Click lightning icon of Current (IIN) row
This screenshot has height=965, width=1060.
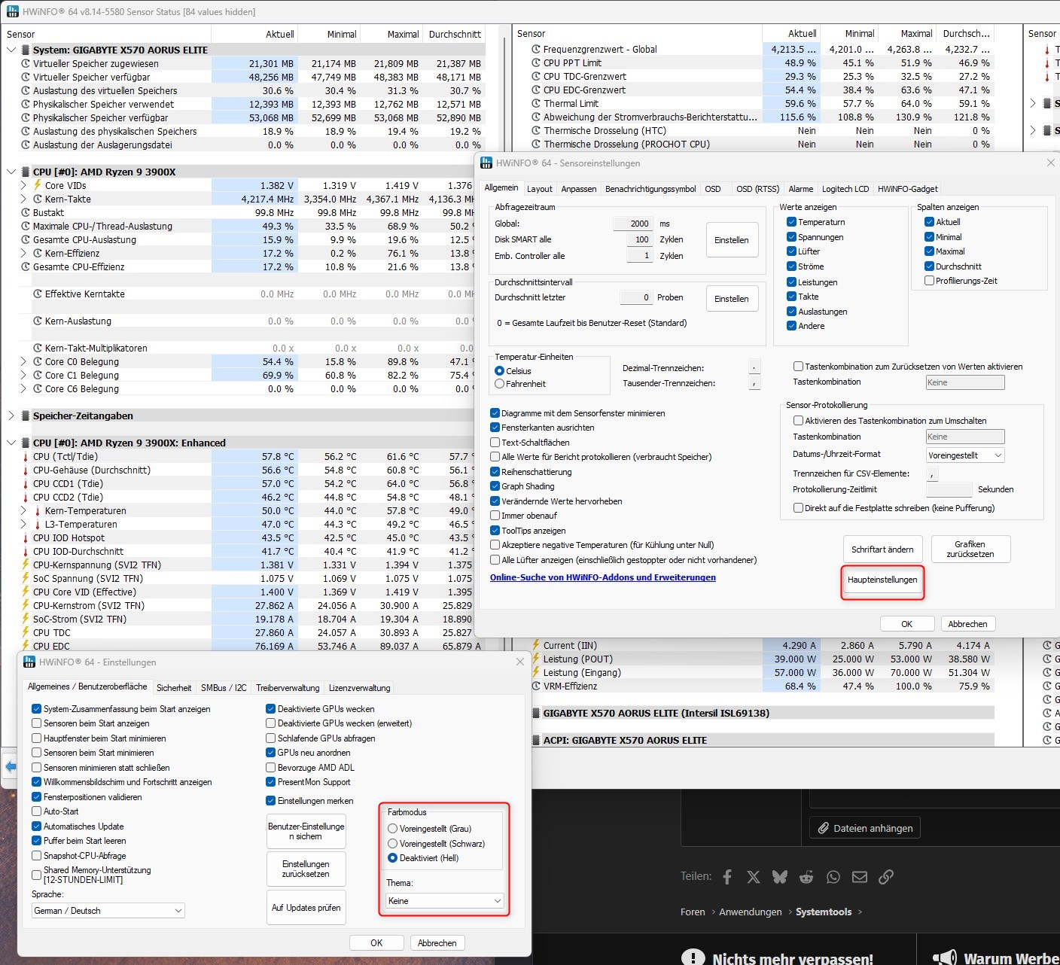pos(536,645)
